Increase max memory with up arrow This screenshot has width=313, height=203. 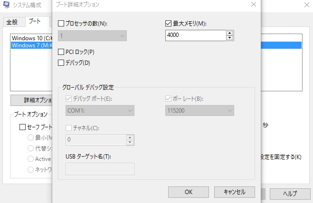click(230, 33)
